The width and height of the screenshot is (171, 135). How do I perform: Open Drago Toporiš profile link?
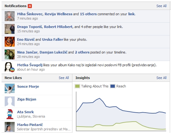point(30,27)
